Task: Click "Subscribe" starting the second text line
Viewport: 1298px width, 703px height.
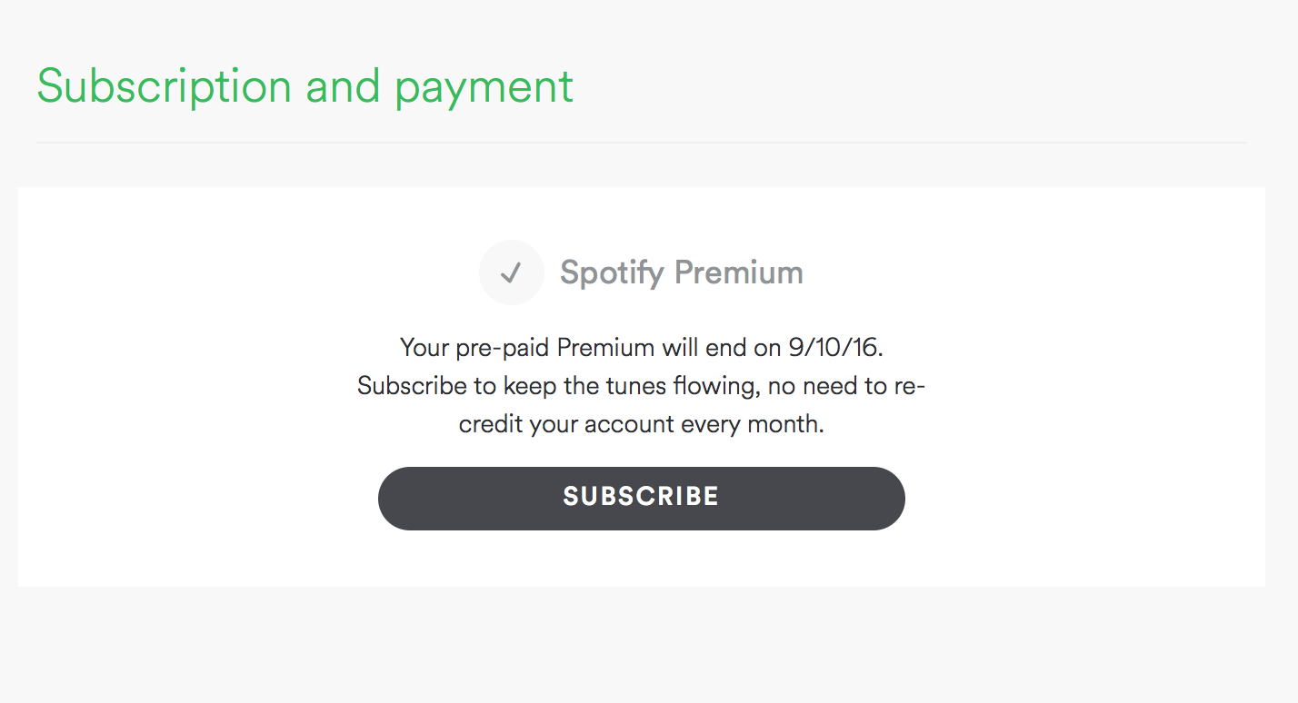Action: [x=412, y=386]
